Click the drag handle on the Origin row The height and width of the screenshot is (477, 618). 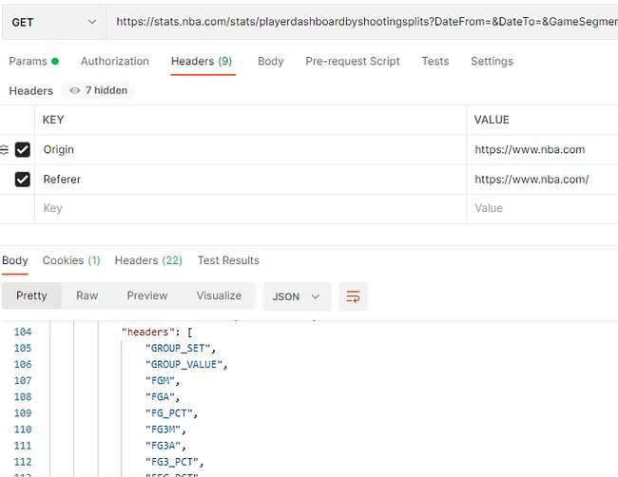click(x=4, y=150)
